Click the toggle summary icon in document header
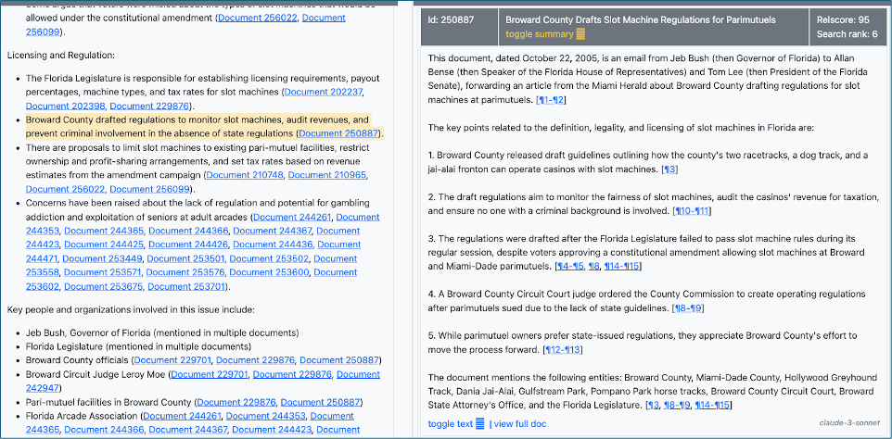Screen dimensions: 892x439 tap(580, 34)
